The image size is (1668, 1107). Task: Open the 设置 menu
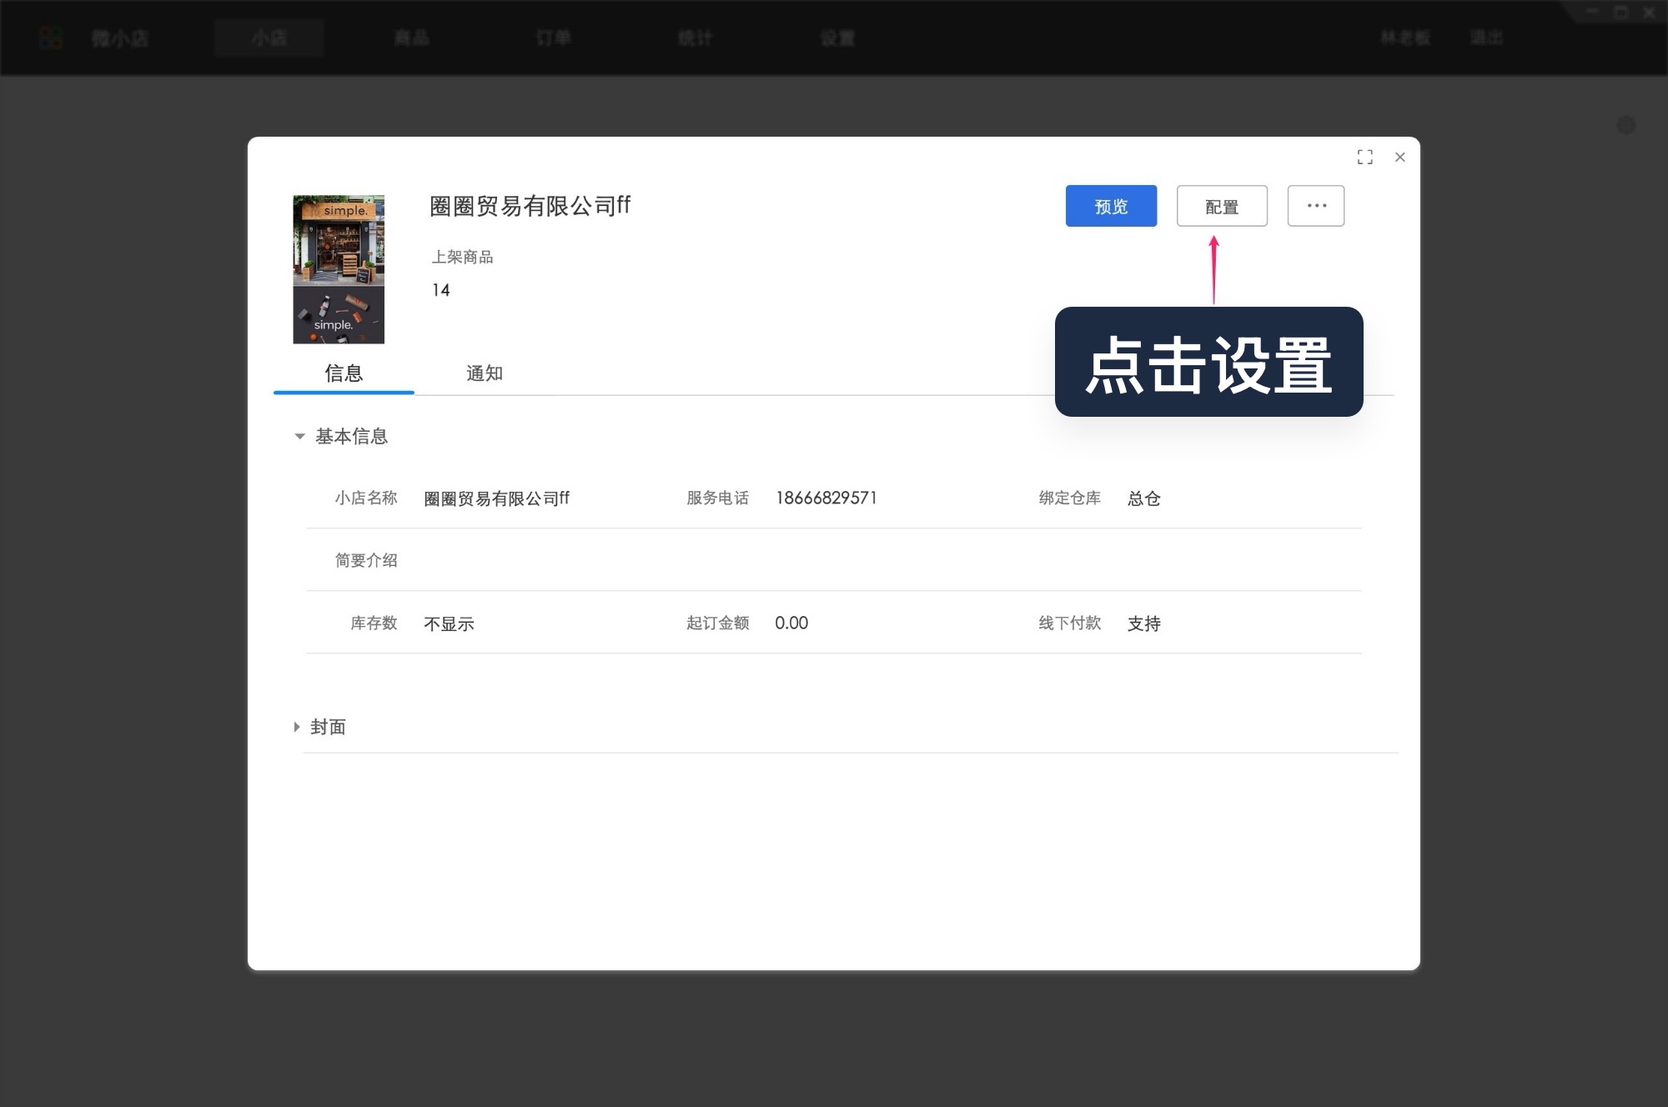click(837, 38)
